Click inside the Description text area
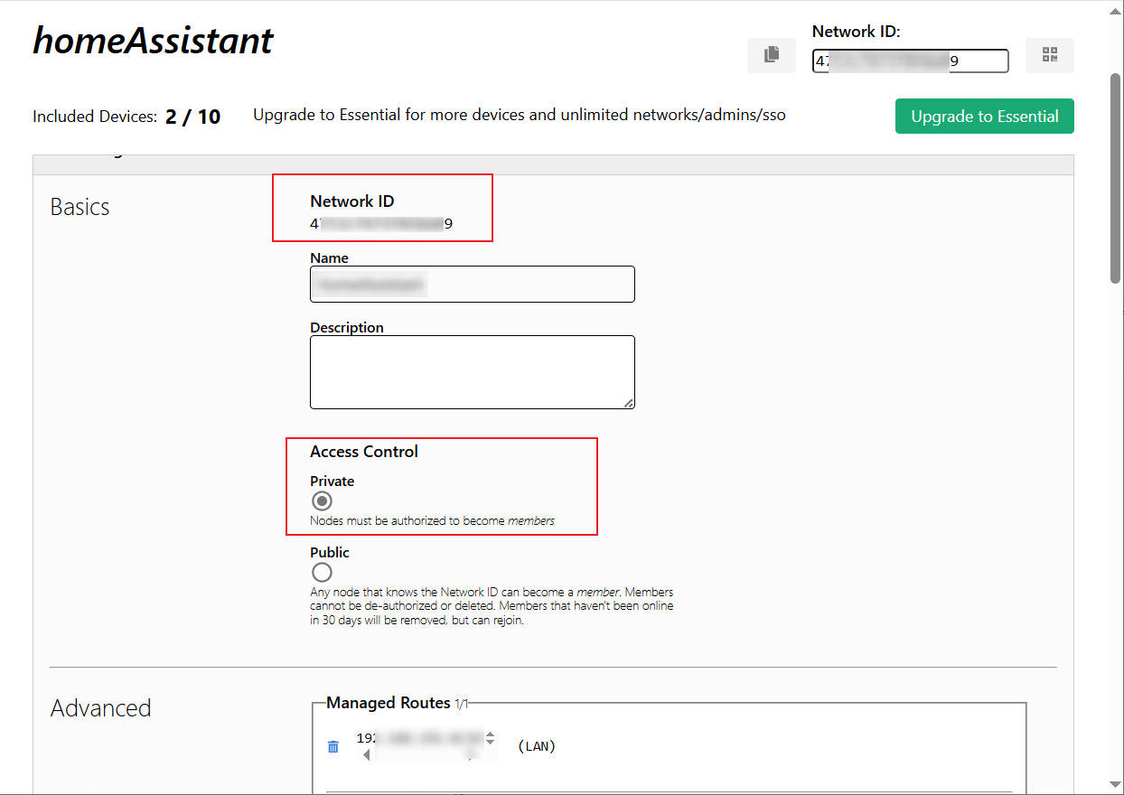Image resolution: width=1124 pixels, height=795 pixels. pos(473,372)
